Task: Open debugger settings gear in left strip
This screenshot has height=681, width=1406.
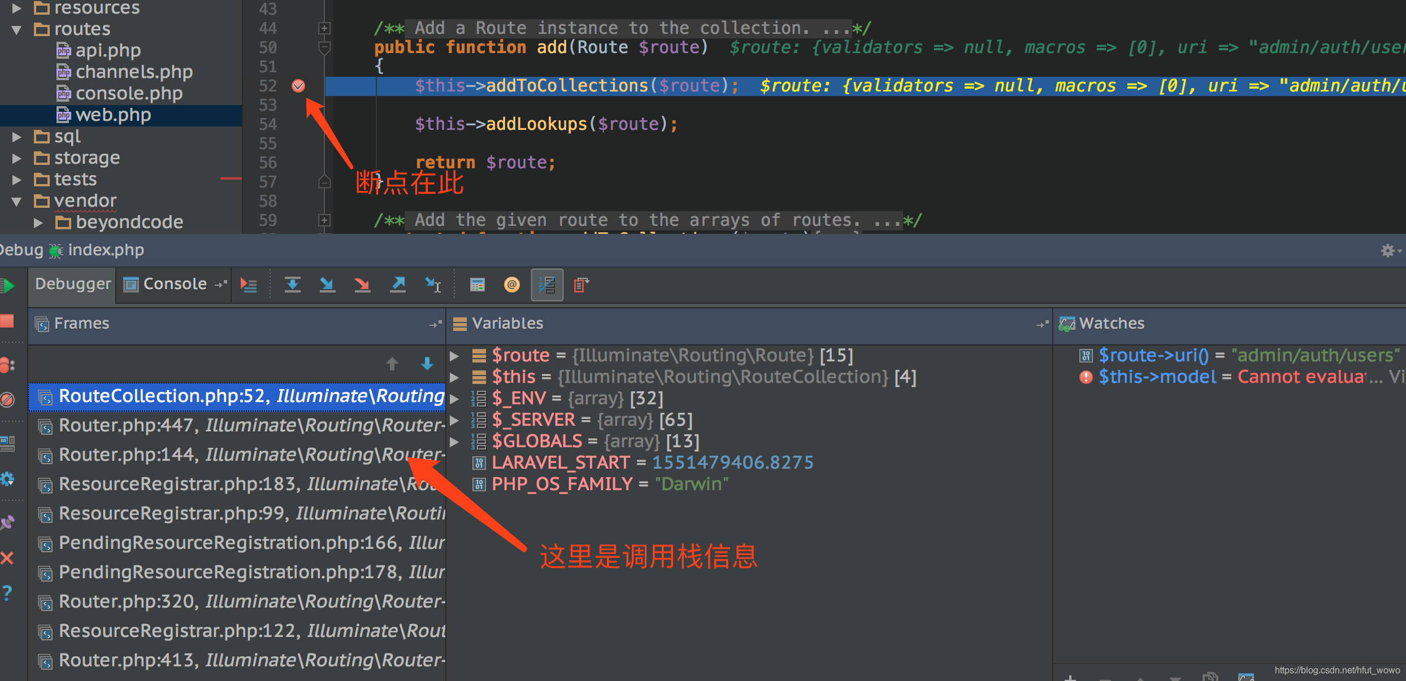Action: 7,479
